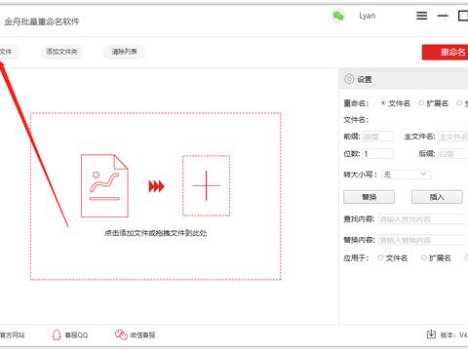The height and width of the screenshot is (351, 468).
Task: Open 微信客服 WeChat support icon
Action: (121, 334)
